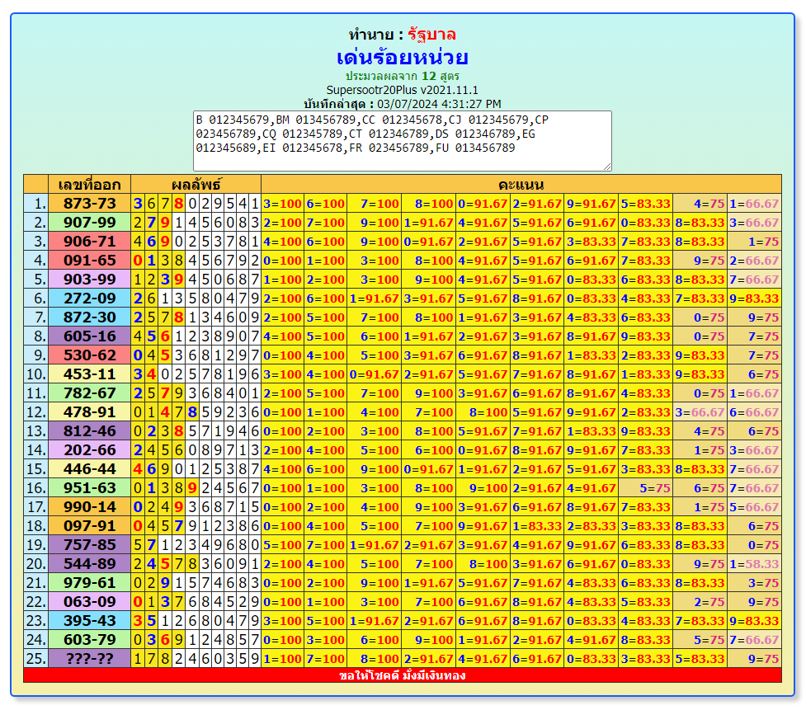Click score 5=100 at start of row 19
Image resolution: width=806 pixels, height=710 pixels.
pyautogui.click(x=283, y=545)
